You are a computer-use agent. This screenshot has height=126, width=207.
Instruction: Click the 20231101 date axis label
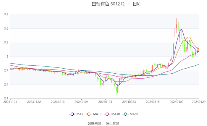[10, 102]
